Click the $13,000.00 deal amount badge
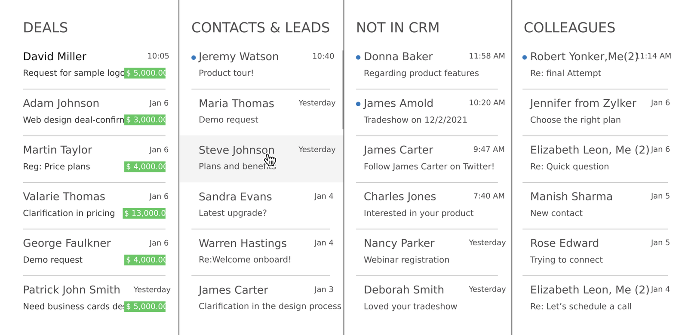 [x=144, y=213]
